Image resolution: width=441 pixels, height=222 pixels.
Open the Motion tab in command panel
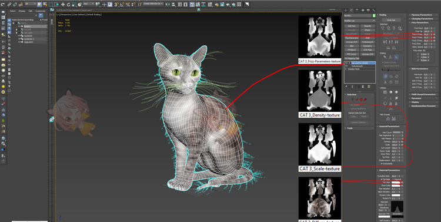click(363, 10)
